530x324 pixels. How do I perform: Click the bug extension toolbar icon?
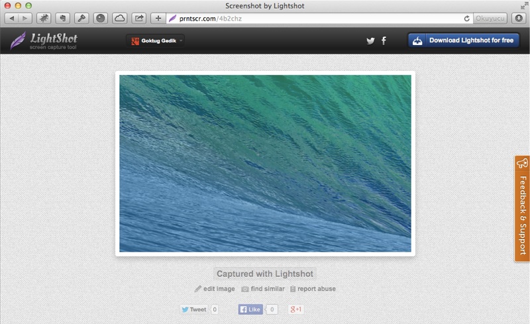point(44,19)
